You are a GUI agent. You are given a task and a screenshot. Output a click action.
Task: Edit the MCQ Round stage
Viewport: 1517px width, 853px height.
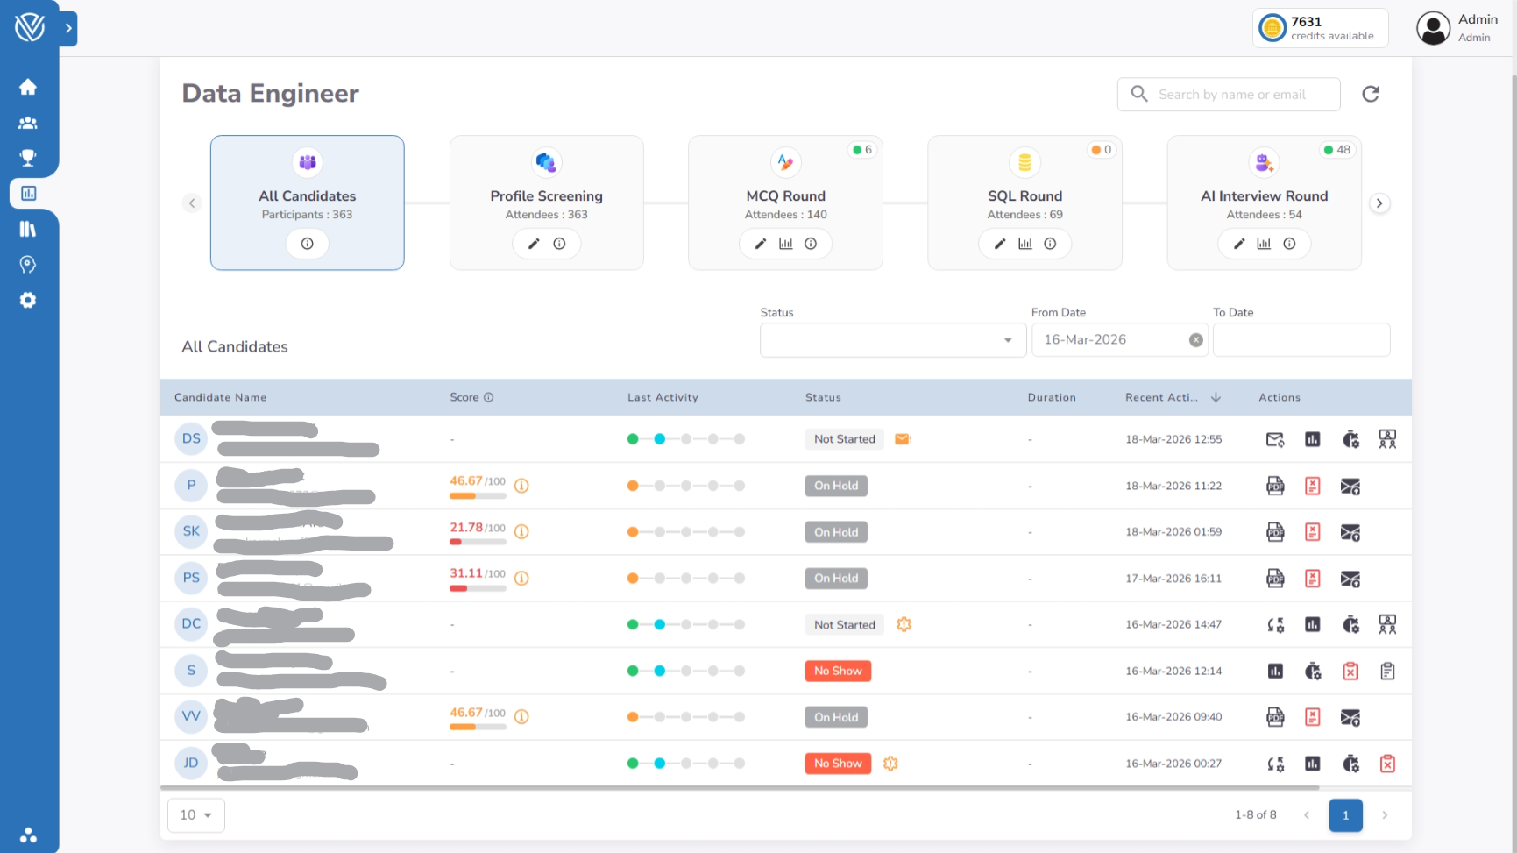[761, 244]
